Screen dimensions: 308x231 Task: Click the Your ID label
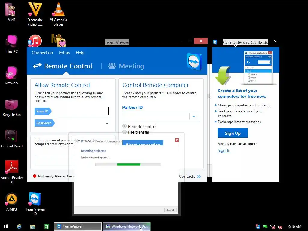43,111
